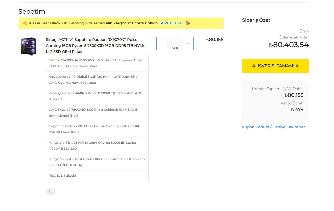334x211 pixels.
Task: Select Gigabyte X870 GAMING WIFI6 motherboard row
Action: point(97,96)
